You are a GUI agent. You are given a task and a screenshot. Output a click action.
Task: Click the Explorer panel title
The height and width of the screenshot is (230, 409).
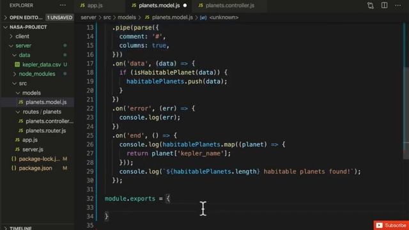tap(21, 5)
